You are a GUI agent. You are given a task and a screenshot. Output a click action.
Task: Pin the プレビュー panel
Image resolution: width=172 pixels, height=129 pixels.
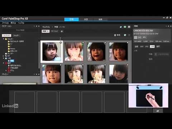(x=37, y=74)
